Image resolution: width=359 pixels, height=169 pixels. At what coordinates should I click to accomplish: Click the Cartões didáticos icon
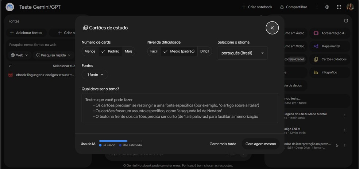tap(316, 59)
